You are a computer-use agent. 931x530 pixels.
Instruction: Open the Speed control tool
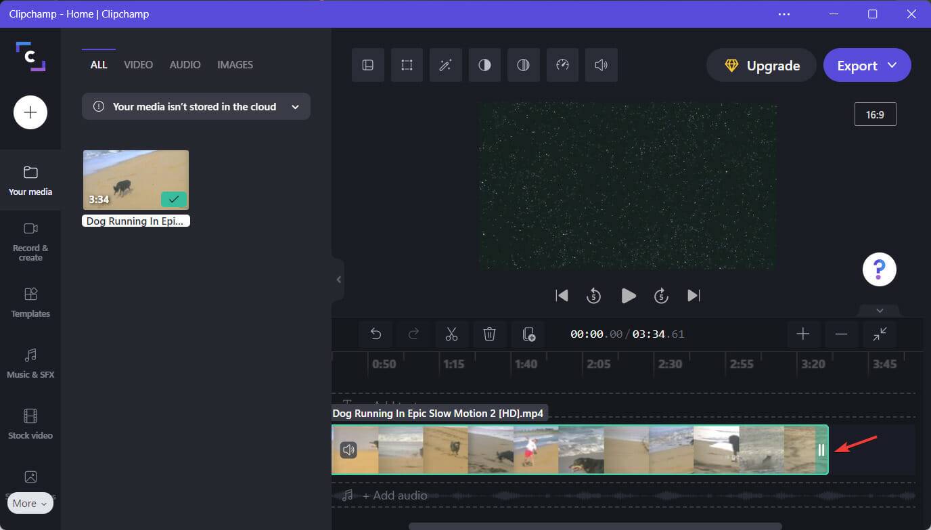pos(562,65)
